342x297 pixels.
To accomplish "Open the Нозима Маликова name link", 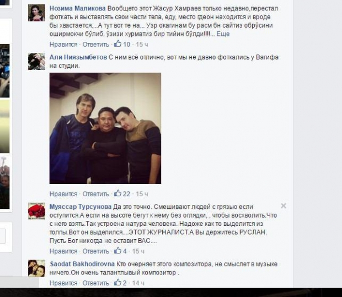I will (77, 8).
